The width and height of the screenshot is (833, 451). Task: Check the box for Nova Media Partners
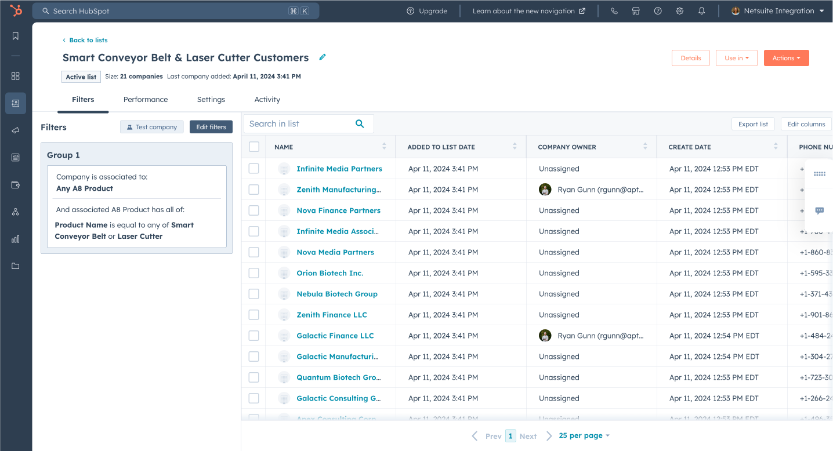pyautogui.click(x=254, y=252)
